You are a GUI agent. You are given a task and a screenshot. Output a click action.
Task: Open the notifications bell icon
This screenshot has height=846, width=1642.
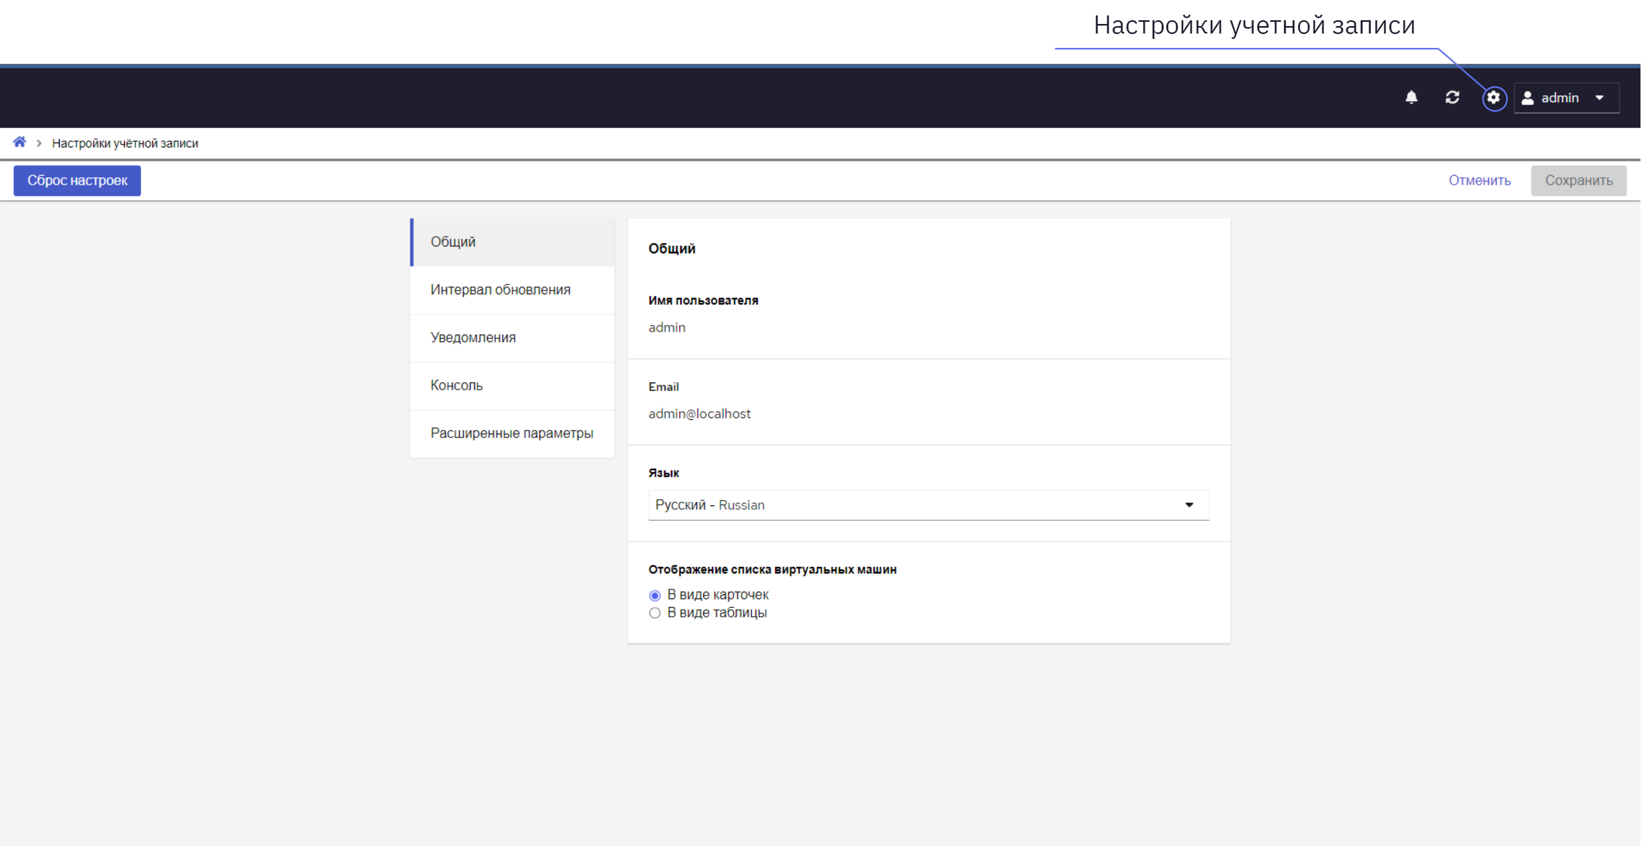(1411, 97)
